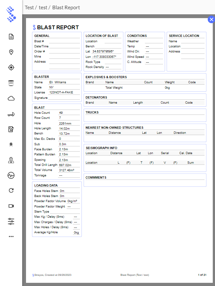Viewport: 215px width, 286px height.
Task: Open the barrel container icon
Action: click(11, 83)
